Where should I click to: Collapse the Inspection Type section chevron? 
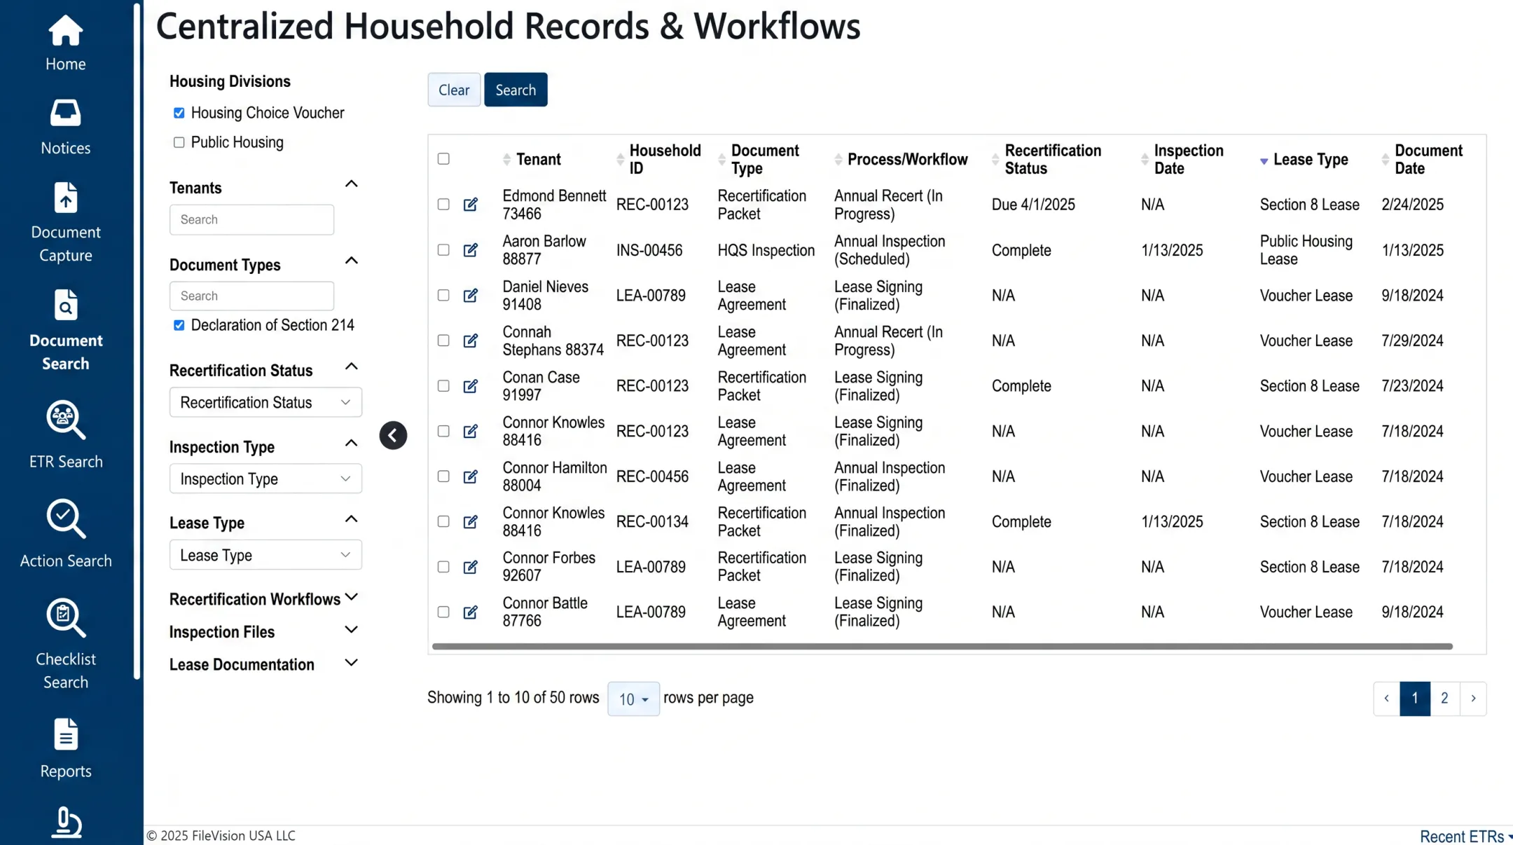352,443
